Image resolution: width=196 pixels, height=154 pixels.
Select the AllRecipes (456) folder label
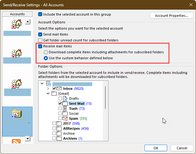[x=76, y=128]
